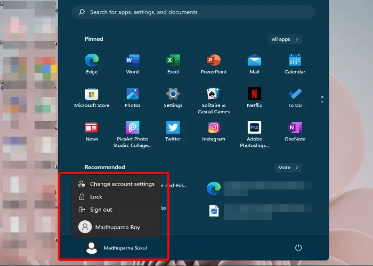
Task: Expand the All apps list
Action: 285,39
